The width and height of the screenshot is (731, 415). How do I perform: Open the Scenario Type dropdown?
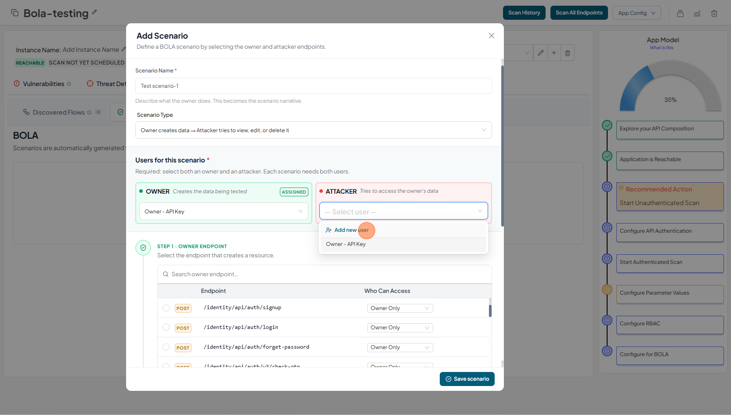coord(313,130)
